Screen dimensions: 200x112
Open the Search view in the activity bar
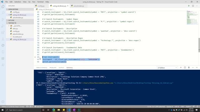(3, 13)
